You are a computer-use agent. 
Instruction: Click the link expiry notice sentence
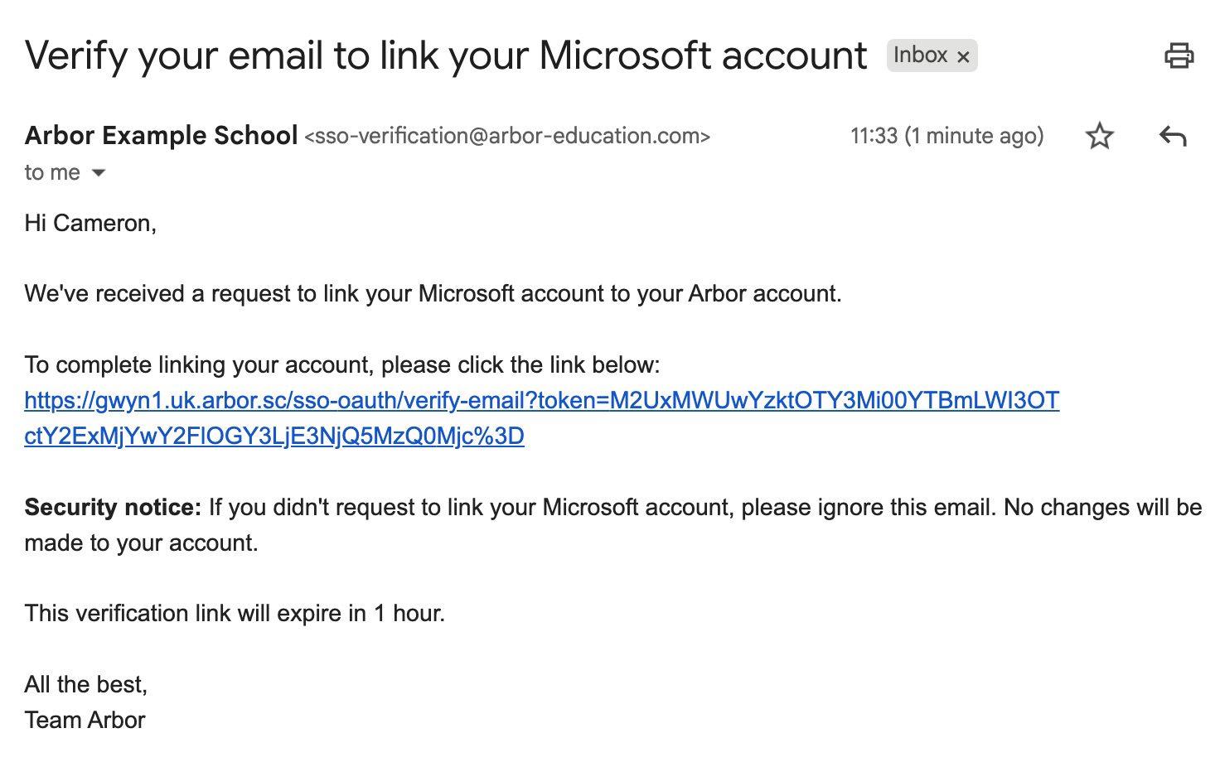(235, 613)
